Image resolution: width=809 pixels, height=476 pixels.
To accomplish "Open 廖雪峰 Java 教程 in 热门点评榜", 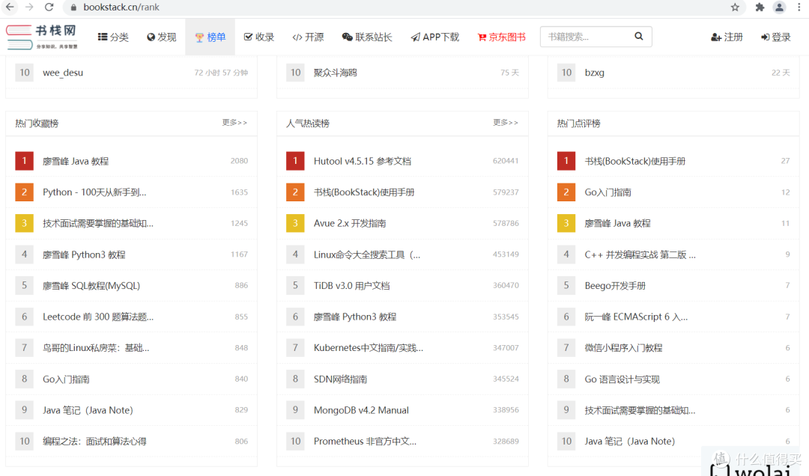I will 617,223.
